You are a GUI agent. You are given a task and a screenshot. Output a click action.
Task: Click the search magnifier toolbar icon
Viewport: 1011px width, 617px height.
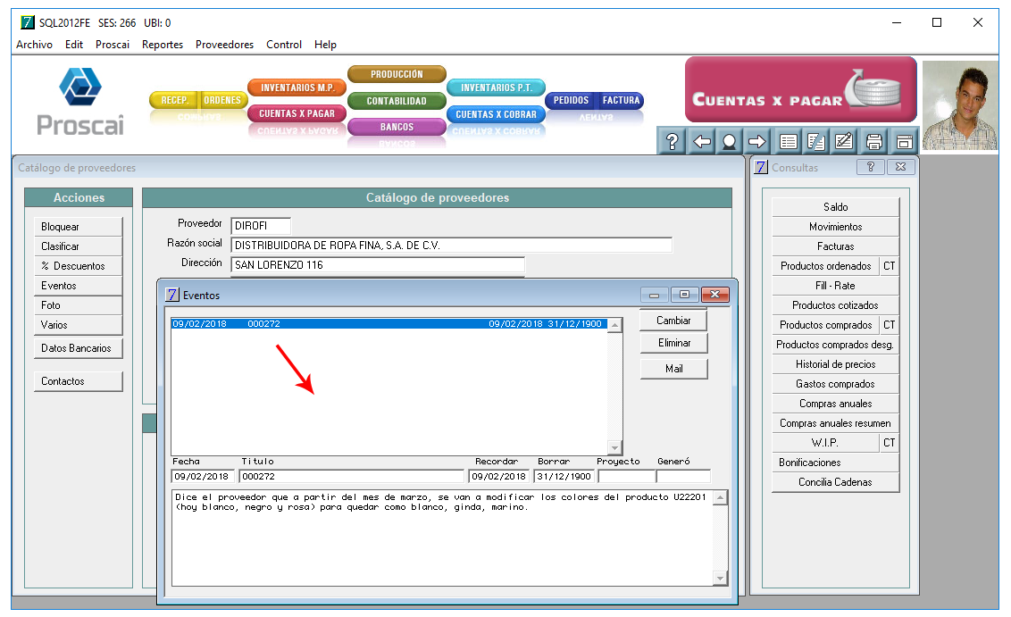730,141
